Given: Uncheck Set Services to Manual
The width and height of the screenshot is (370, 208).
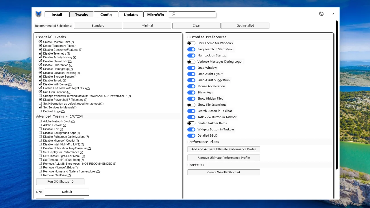Looking at the screenshot, I should click(40, 107).
